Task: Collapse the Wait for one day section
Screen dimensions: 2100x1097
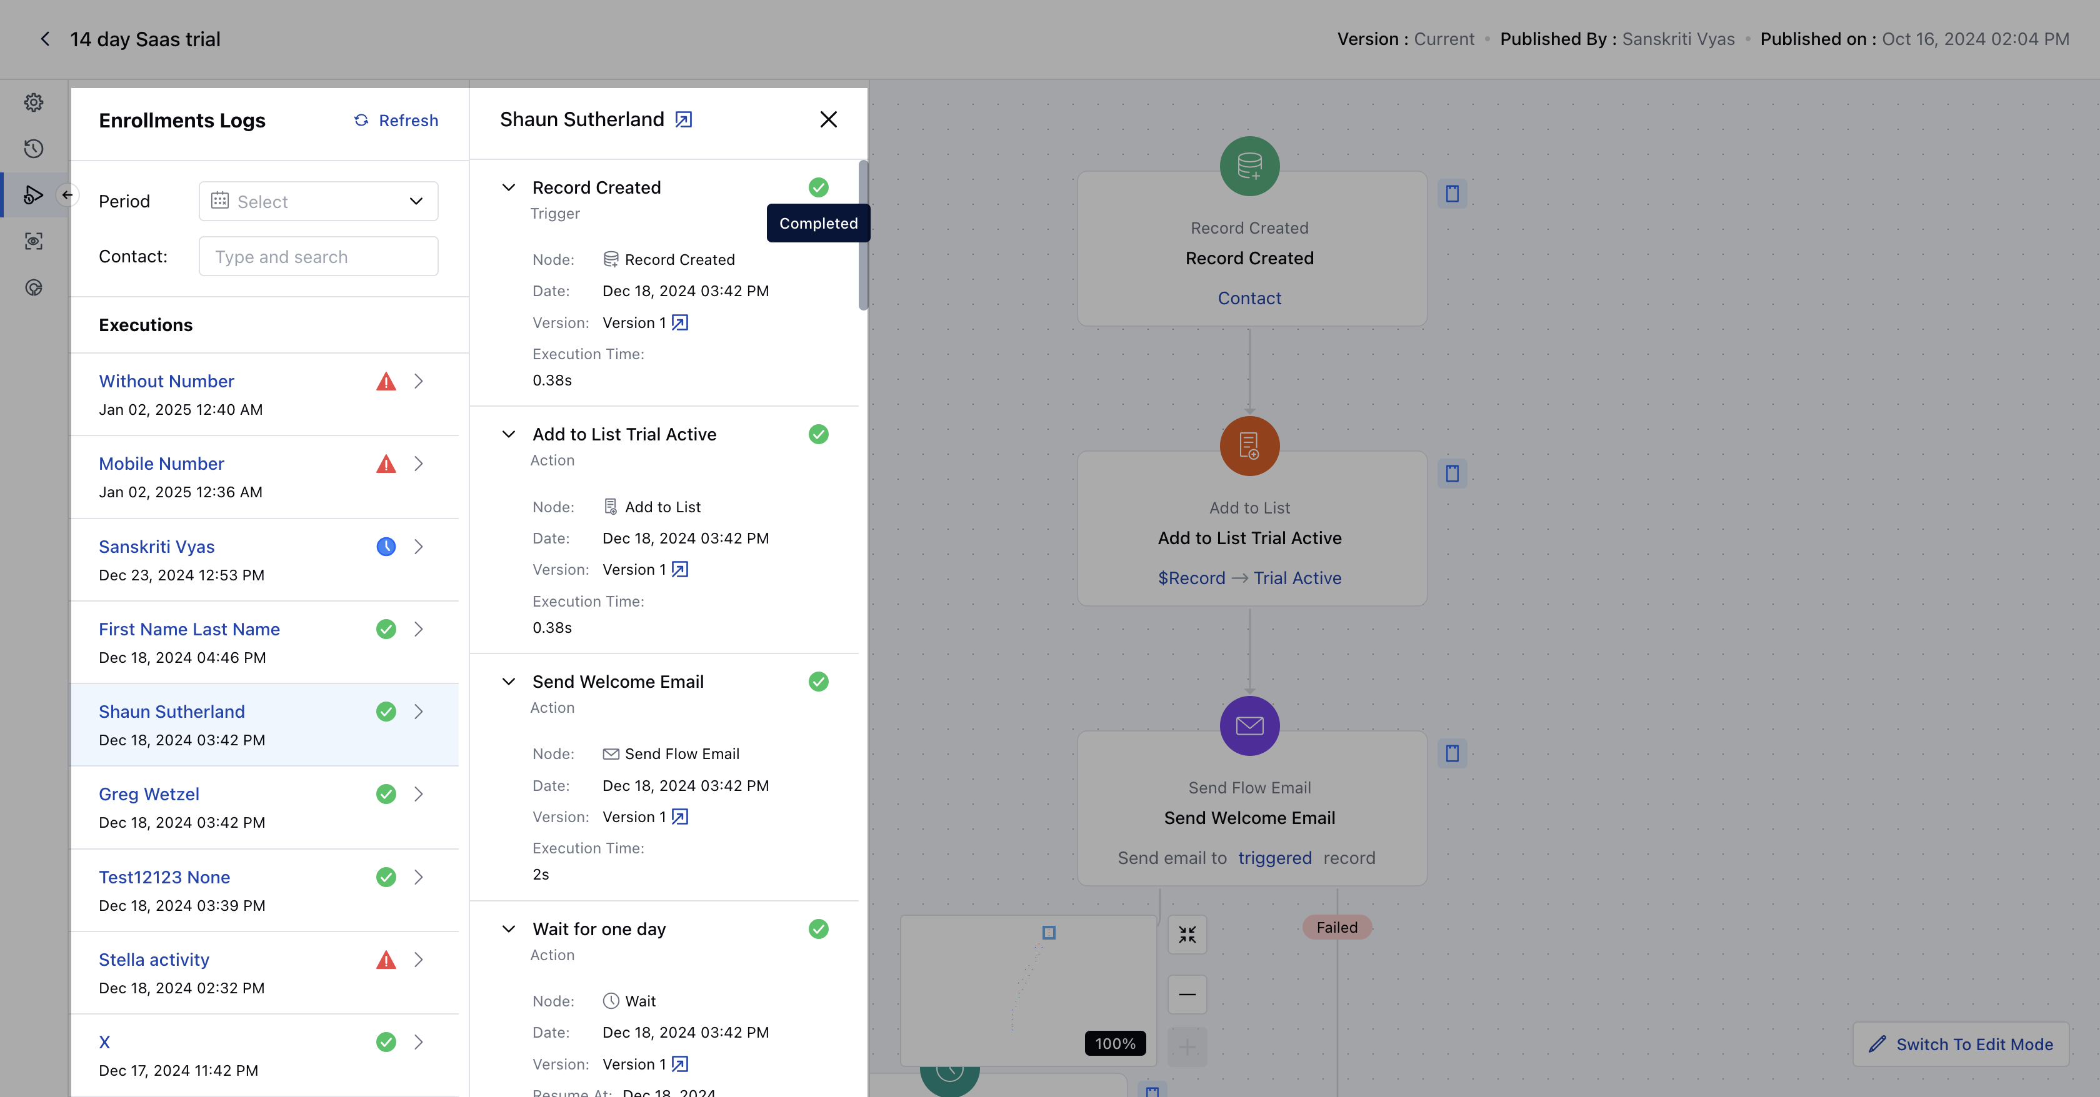Action: point(509,929)
